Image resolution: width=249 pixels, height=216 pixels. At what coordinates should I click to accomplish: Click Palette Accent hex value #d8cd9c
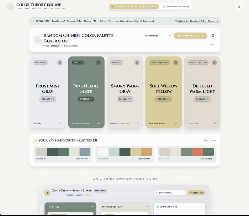pos(88,195)
